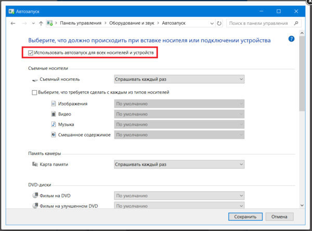This screenshot has height=231, width=312.
Task: Click the DVD-диски section heading
Action: [40, 185]
